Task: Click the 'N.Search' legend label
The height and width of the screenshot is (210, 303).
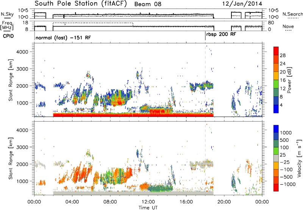Action: click(292, 14)
